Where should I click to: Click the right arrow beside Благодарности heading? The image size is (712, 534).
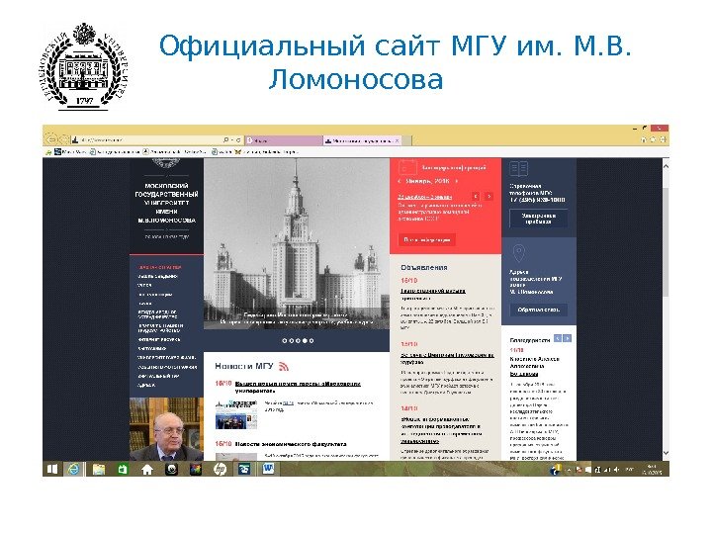[568, 339]
